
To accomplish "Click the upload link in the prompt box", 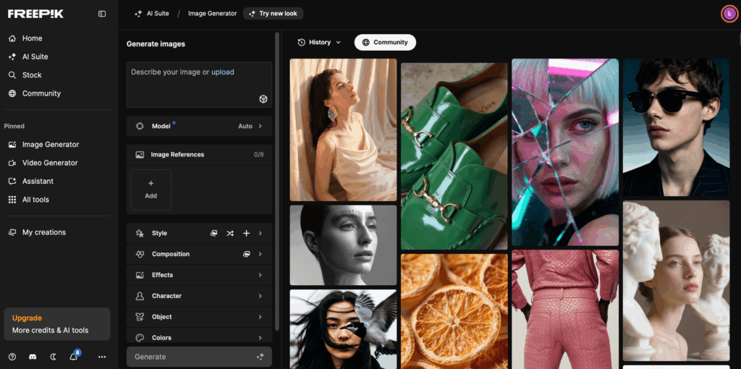I will [x=222, y=72].
